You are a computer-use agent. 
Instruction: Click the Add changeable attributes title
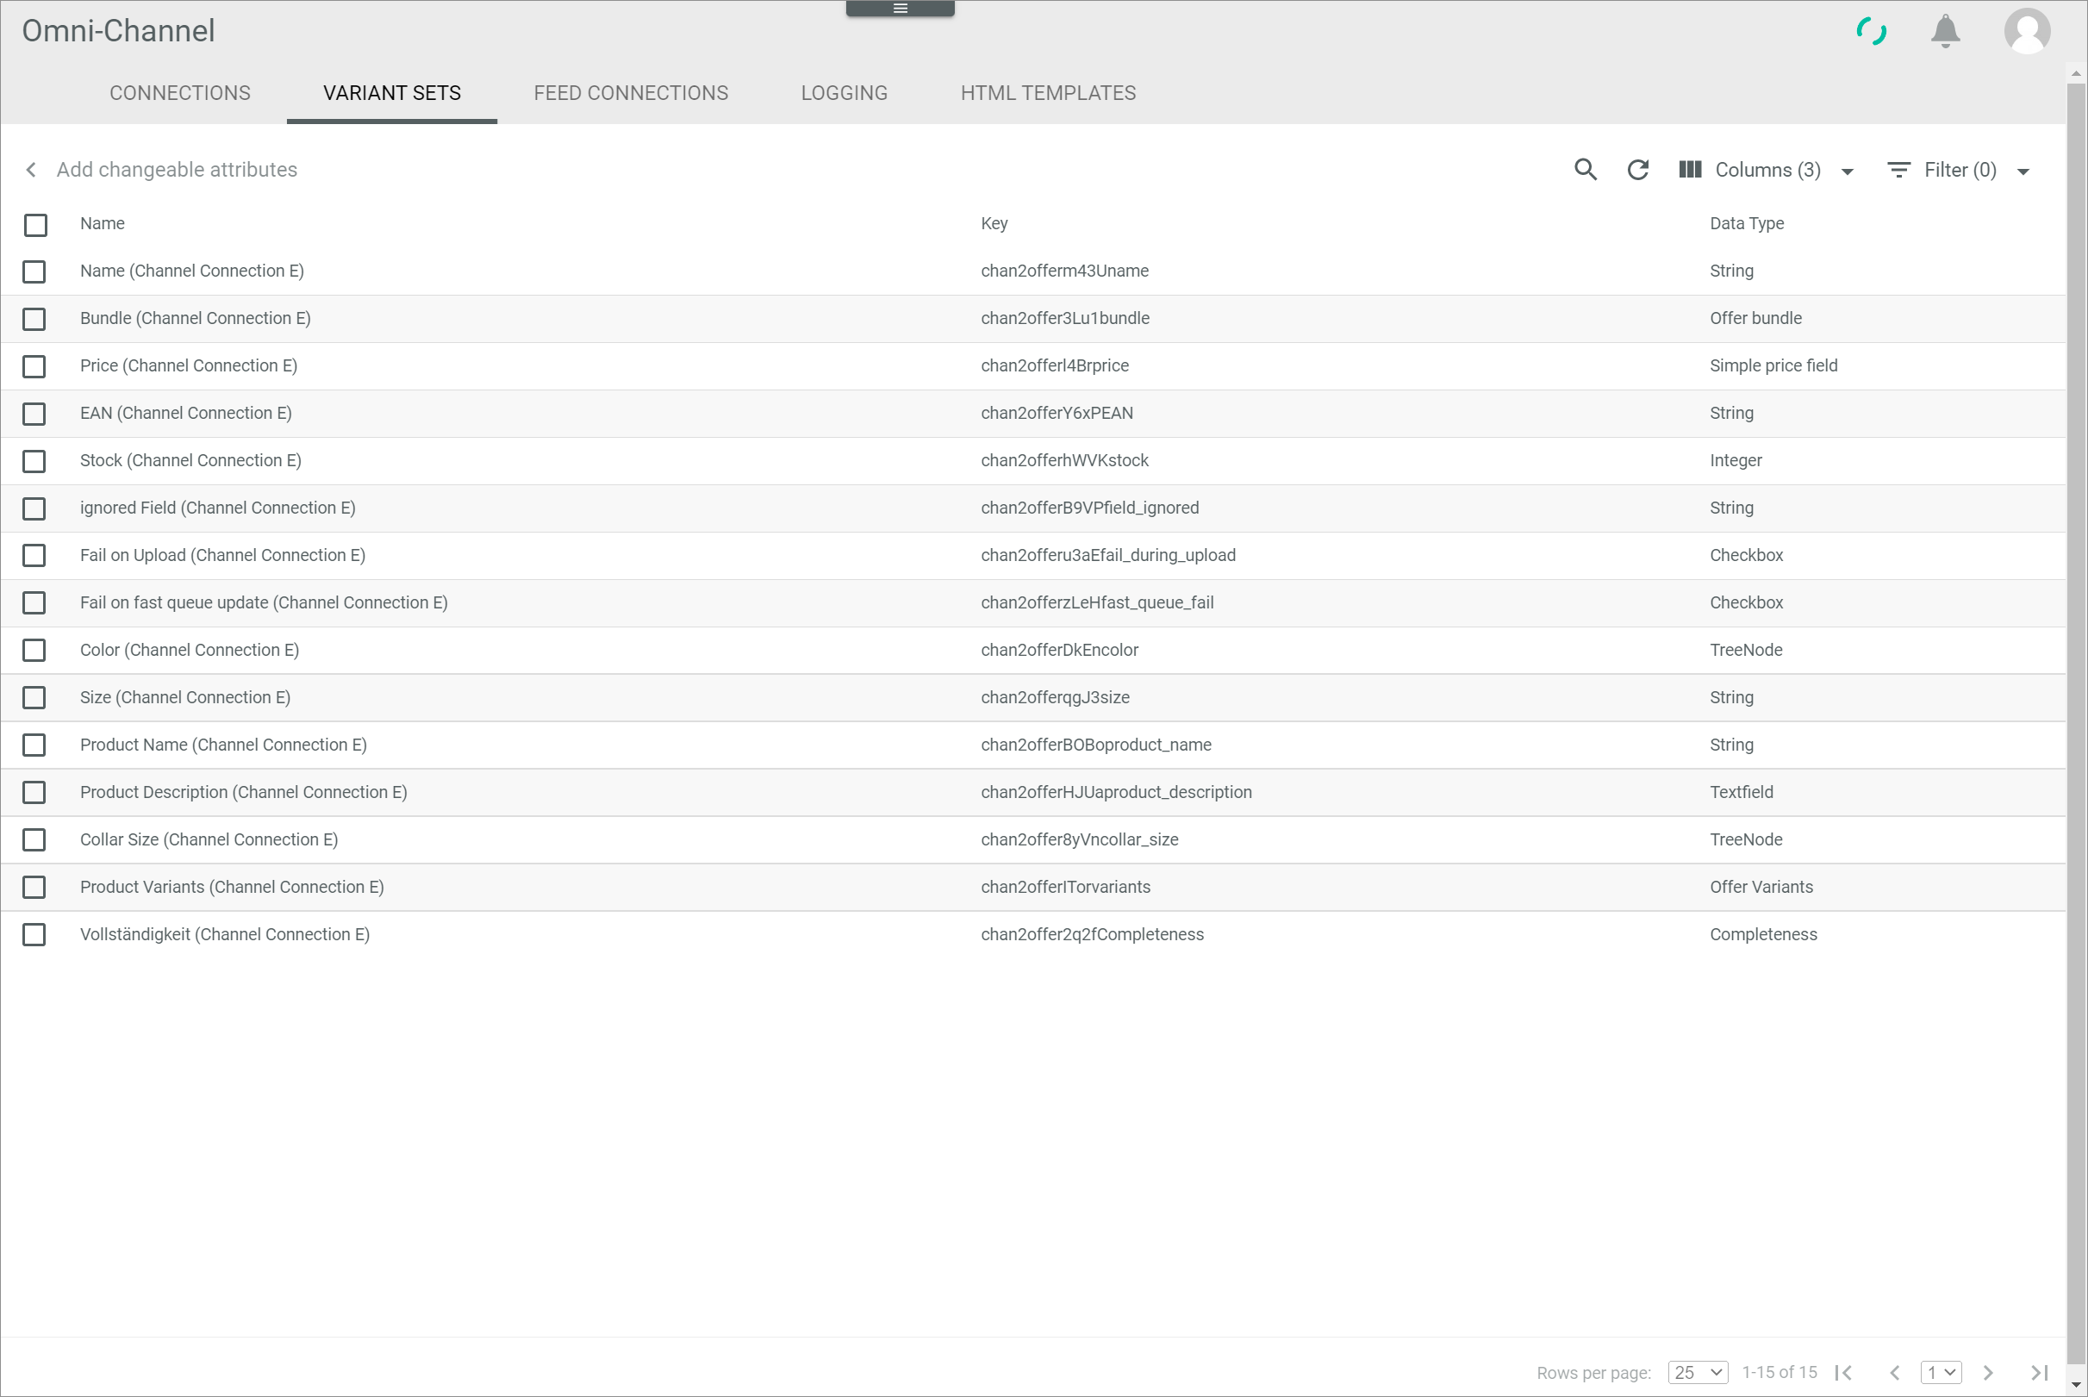178,169
